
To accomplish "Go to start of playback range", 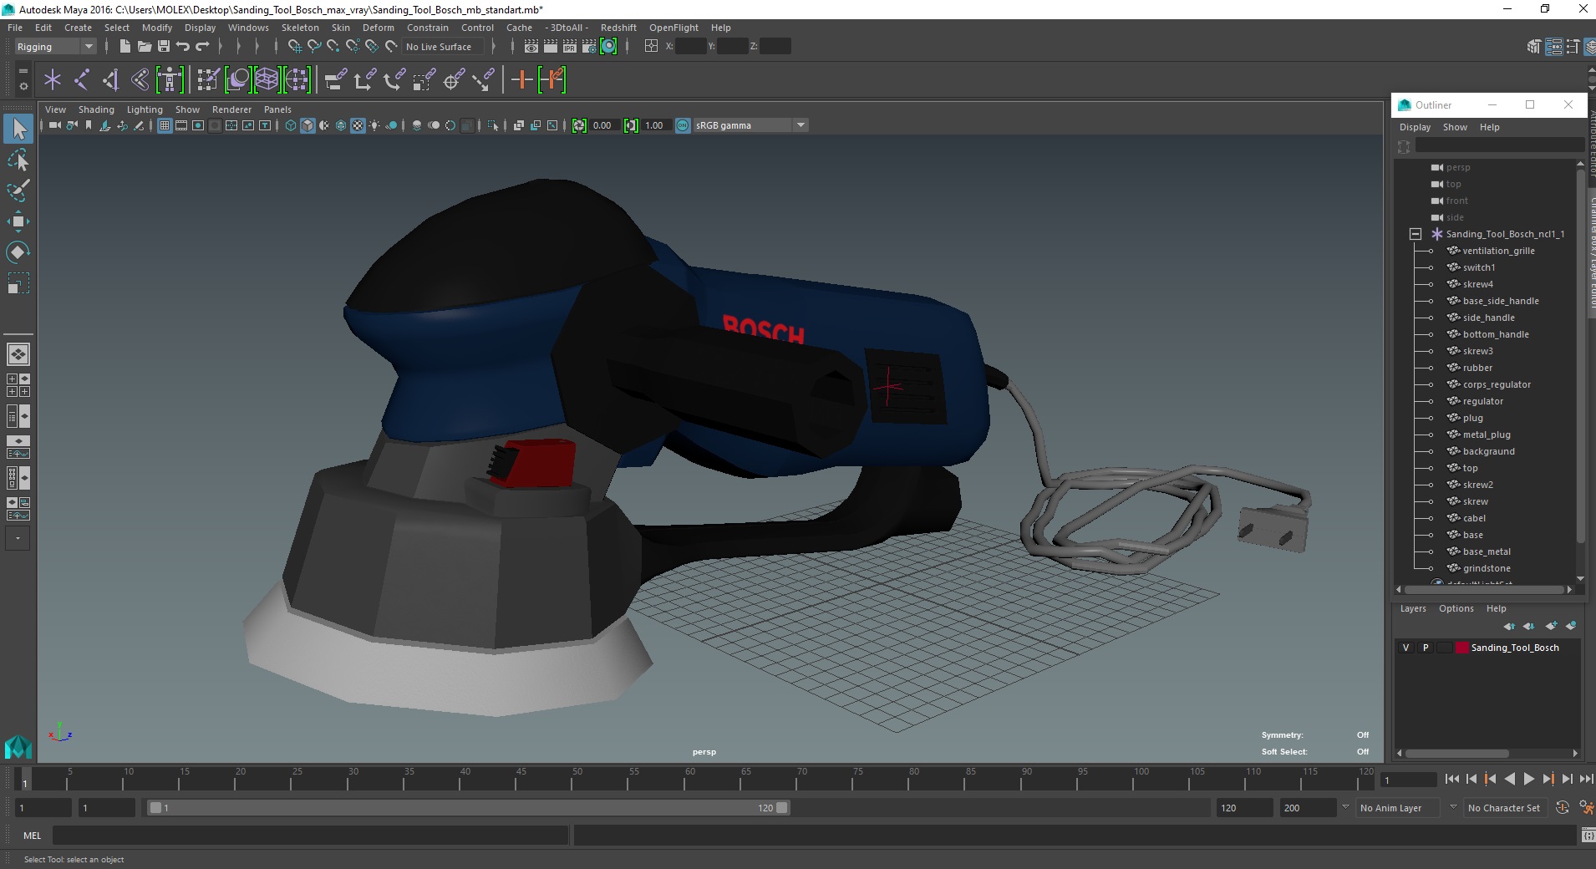I will pyautogui.click(x=1452, y=779).
